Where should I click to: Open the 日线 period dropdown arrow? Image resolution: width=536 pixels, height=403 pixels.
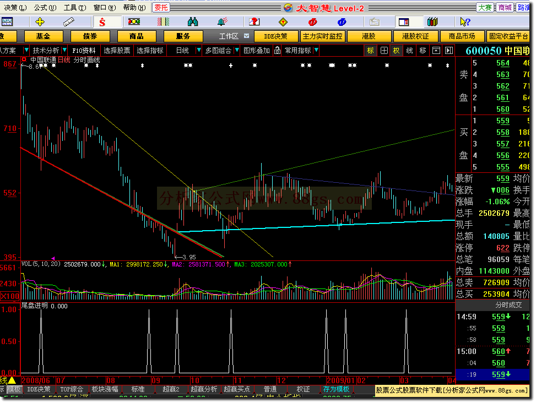point(199,50)
